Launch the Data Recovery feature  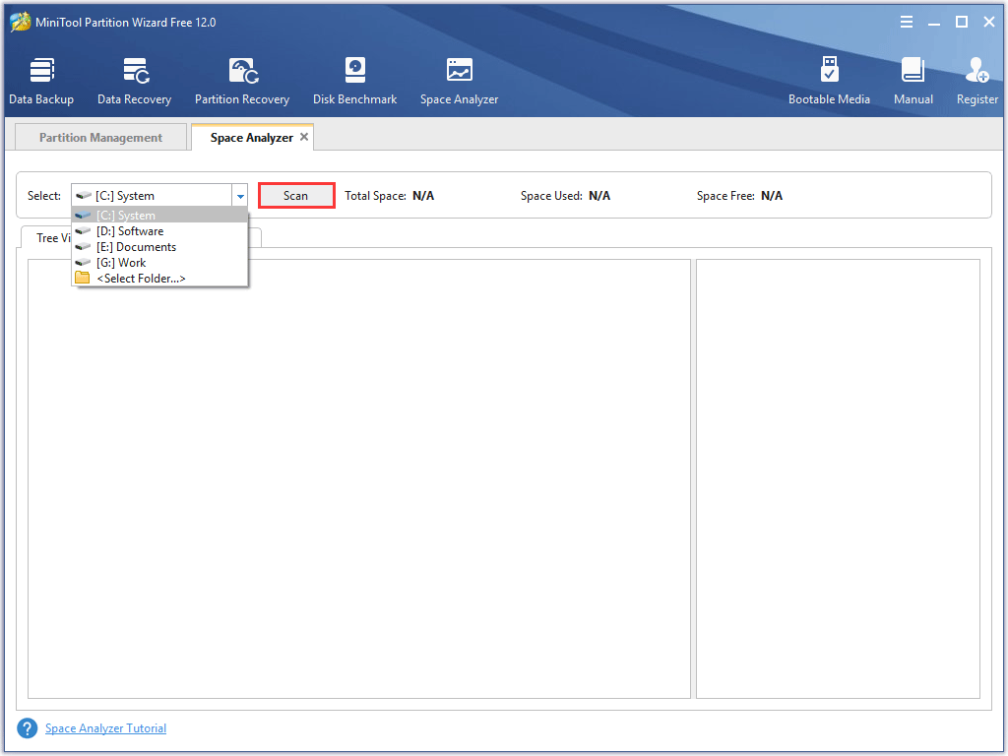pos(134,81)
